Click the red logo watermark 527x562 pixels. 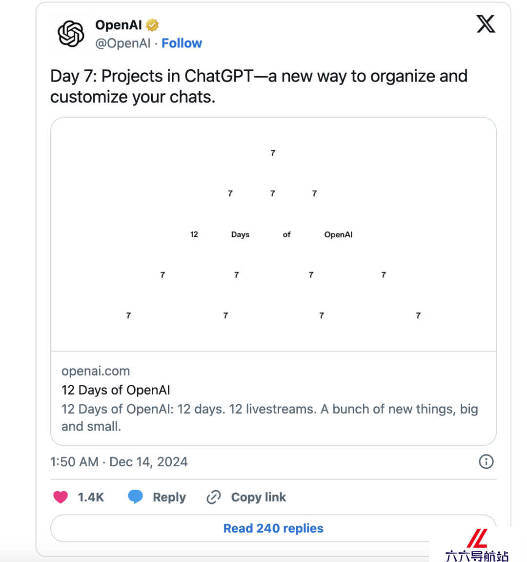click(x=478, y=539)
